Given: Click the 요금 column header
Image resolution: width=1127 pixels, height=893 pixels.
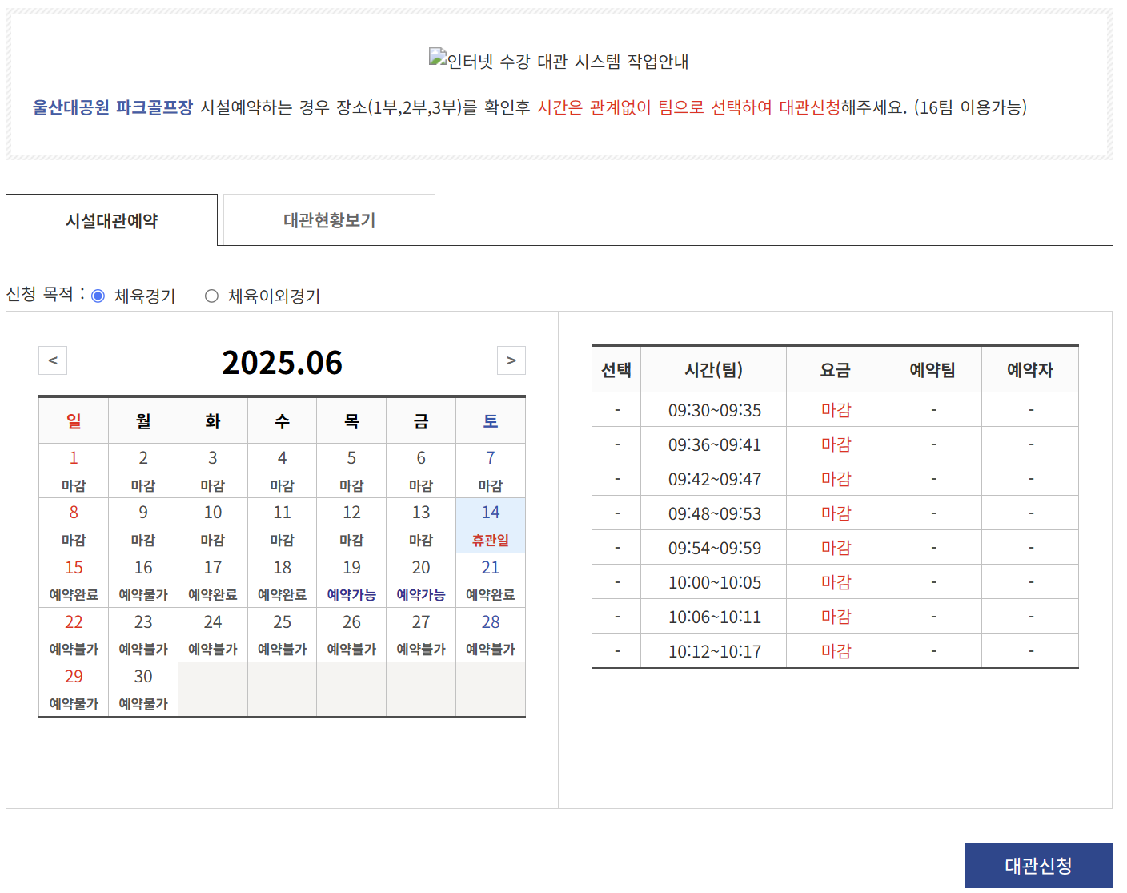Looking at the screenshot, I should 835,368.
